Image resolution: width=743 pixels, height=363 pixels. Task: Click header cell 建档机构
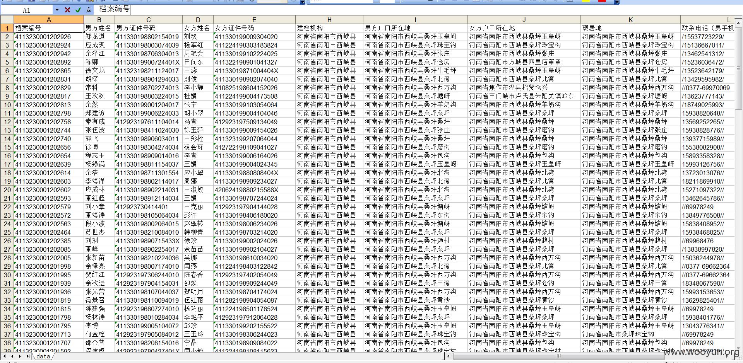pyautogui.click(x=329, y=28)
